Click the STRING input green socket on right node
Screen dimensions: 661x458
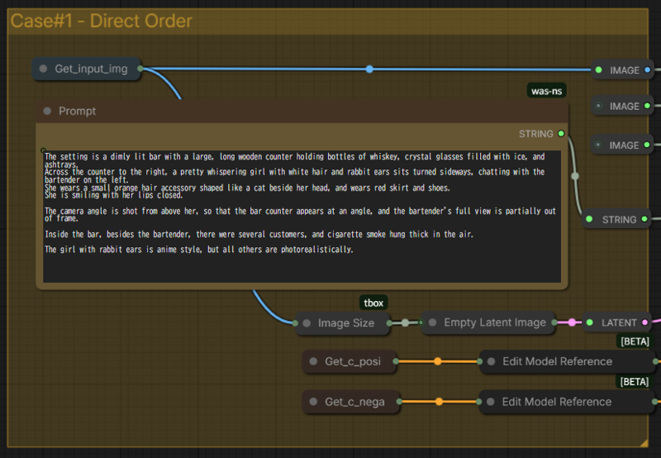pos(589,219)
